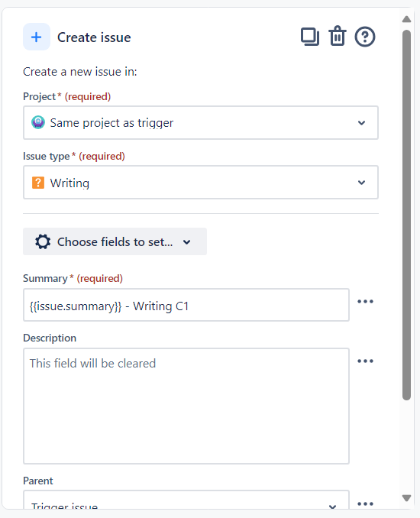Click the gear icon in Choose fields
Screen dimensions: 420x518
(x=43, y=242)
